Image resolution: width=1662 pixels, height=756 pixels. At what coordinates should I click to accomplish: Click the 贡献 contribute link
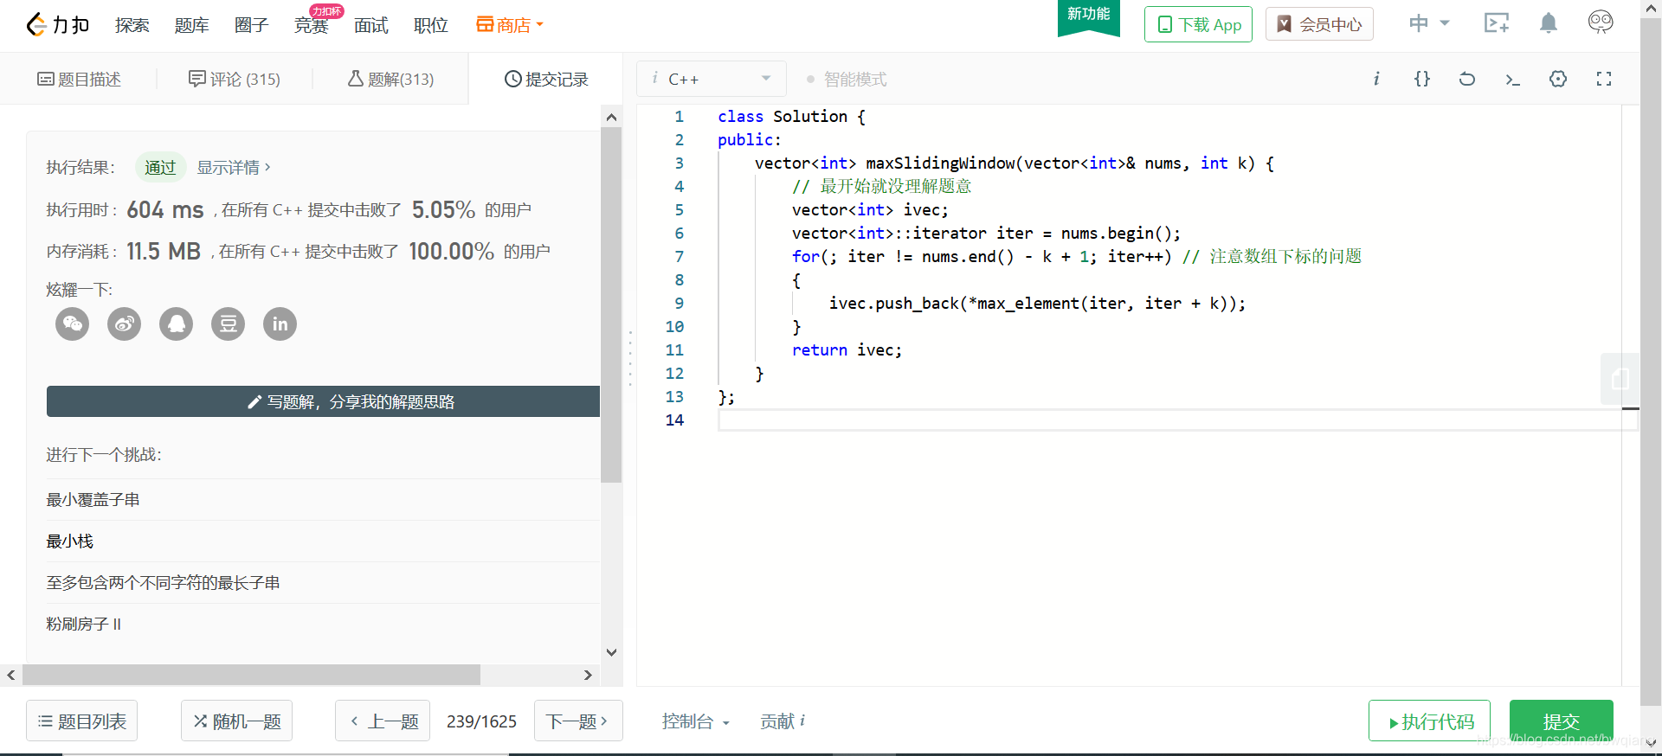click(x=776, y=721)
